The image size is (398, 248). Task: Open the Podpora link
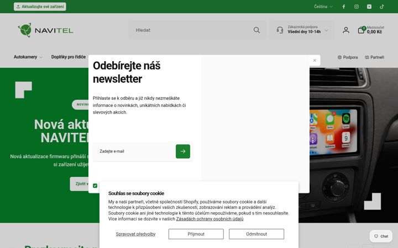coord(348,57)
